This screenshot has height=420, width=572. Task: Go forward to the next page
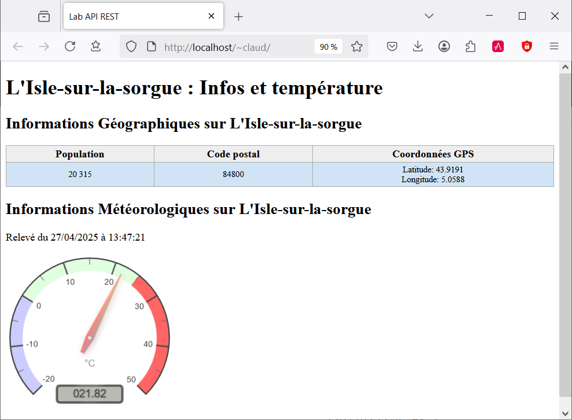pos(44,46)
